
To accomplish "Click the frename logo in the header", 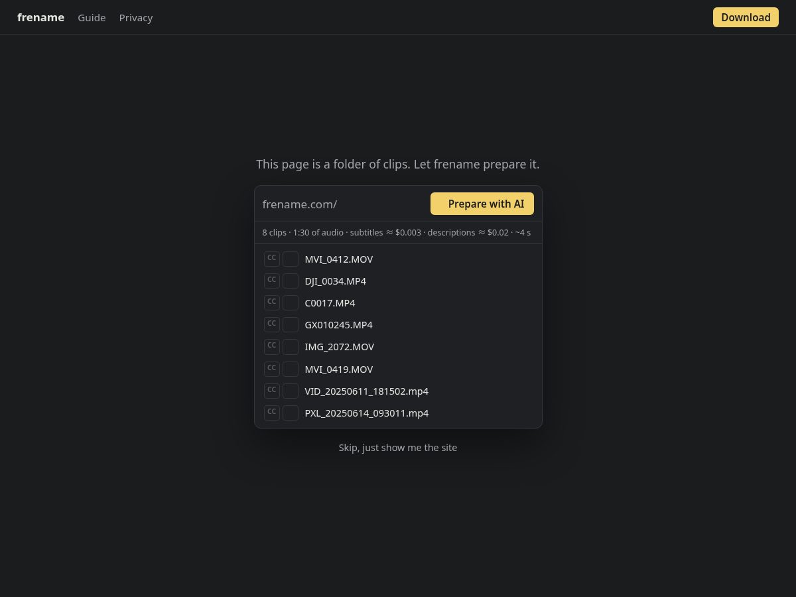I will pyautogui.click(x=40, y=17).
